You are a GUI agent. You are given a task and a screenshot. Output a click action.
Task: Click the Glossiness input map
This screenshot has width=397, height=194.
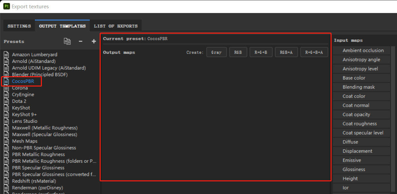(x=361, y=169)
